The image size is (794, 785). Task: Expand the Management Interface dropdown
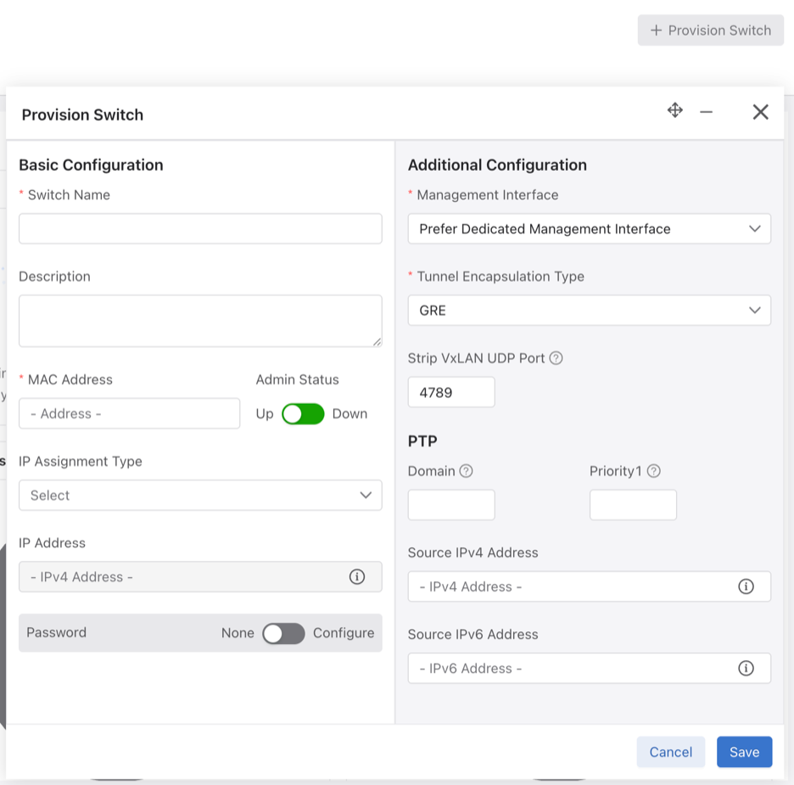(589, 229)
